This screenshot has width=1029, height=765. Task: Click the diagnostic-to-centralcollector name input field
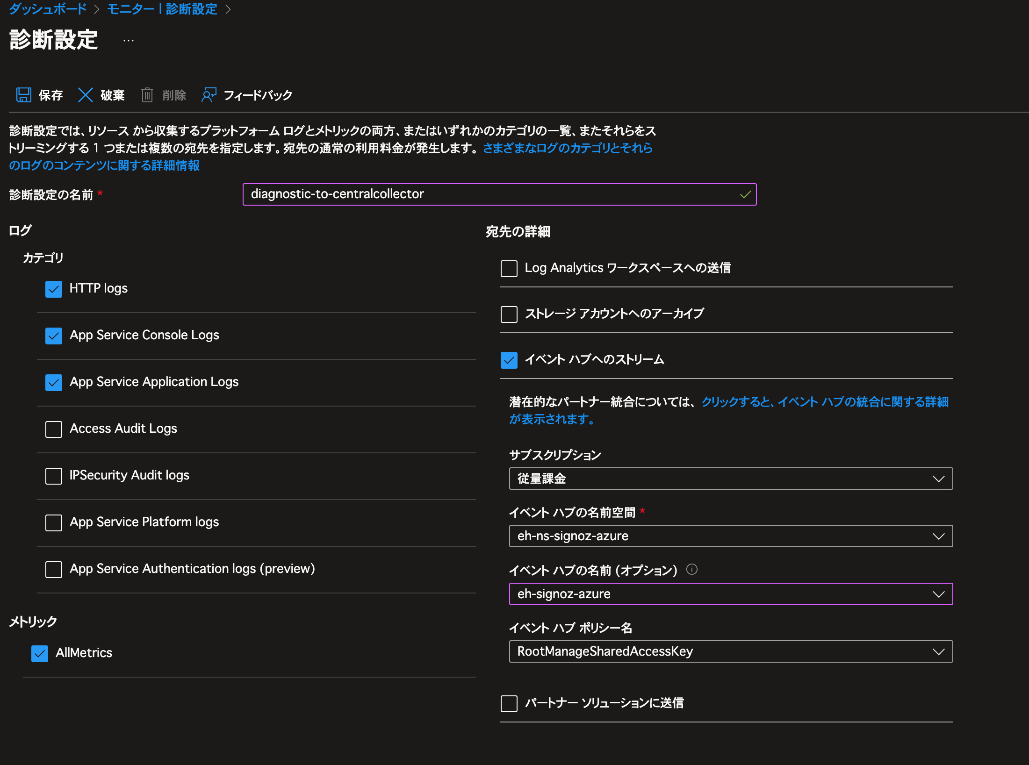tap(491, 194)
